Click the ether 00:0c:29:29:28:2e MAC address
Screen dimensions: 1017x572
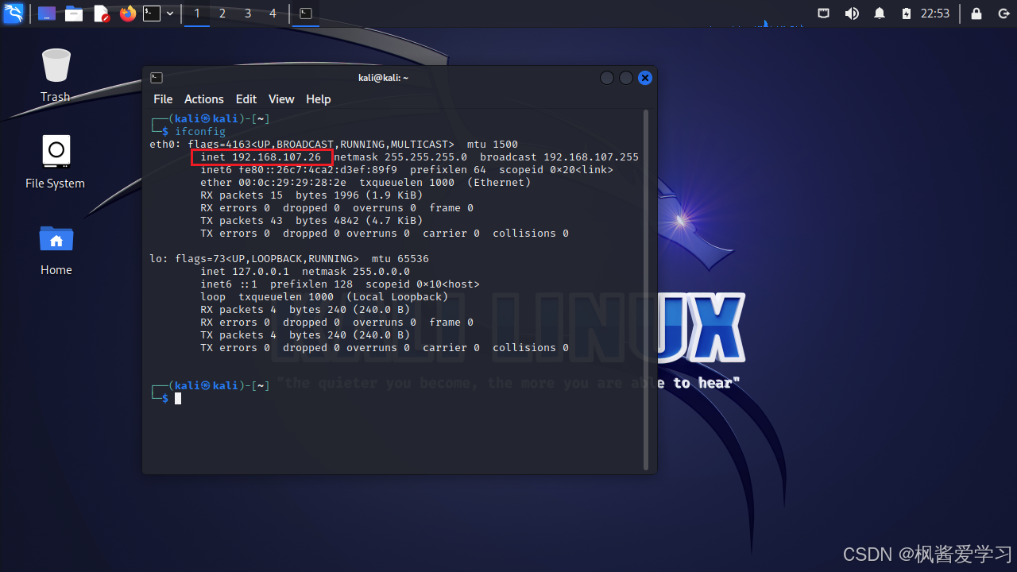[x=273, y=183]
